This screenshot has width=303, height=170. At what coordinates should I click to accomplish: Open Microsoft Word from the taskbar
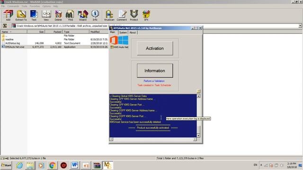[x=75, y=165]
